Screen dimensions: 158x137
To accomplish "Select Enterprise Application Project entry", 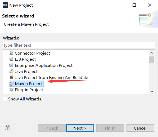I will [x=44, y=65].
